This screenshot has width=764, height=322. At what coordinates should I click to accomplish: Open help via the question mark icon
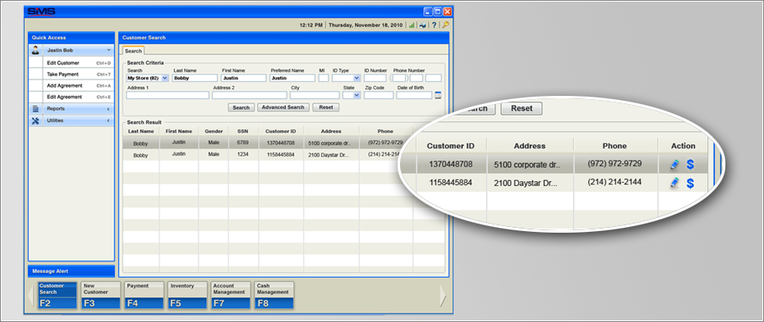point(434,25)
